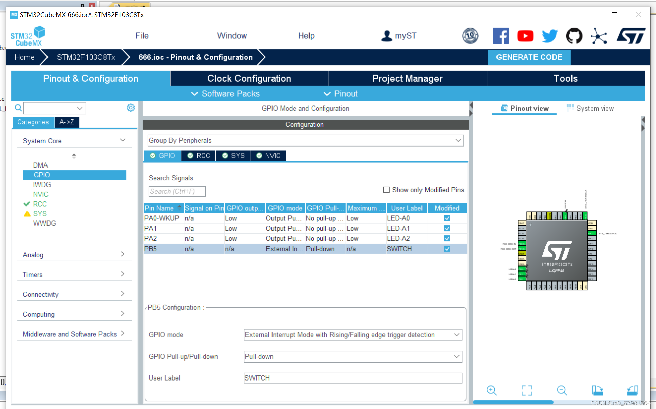Zoom out of the pinout chip view

coord(562,390)
